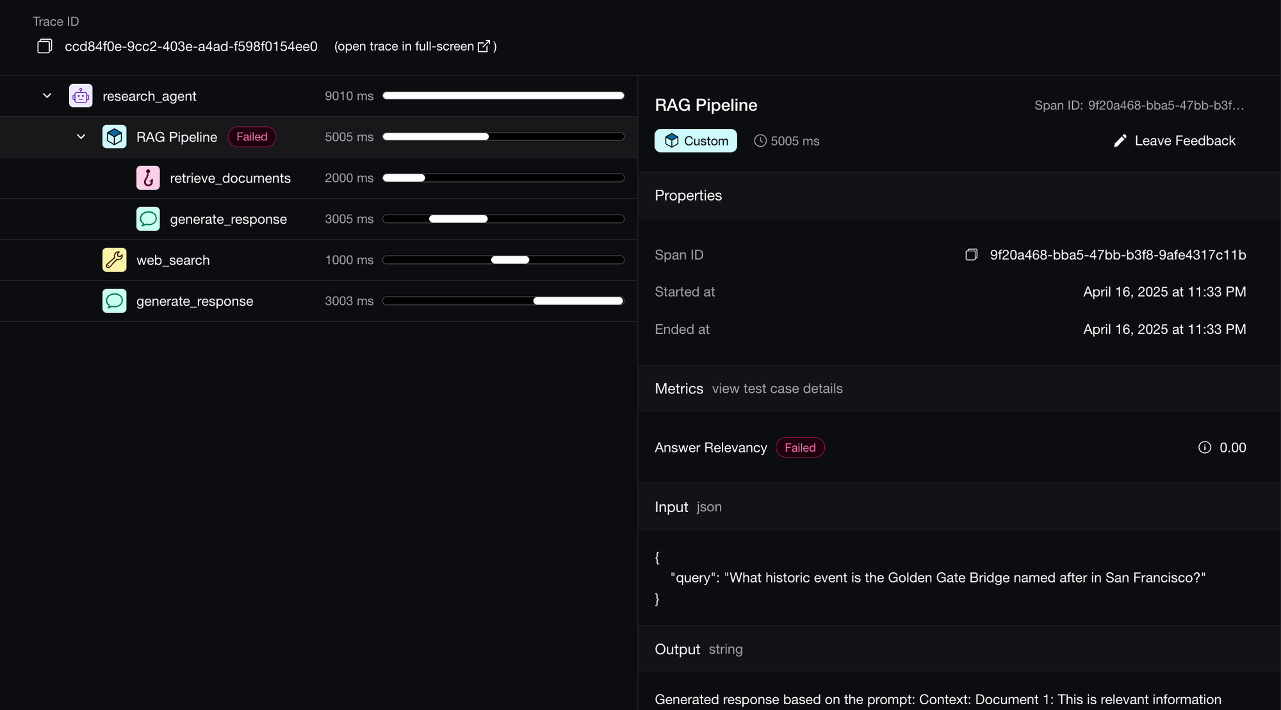Click the external link full-screen icon

coord(484,46)
